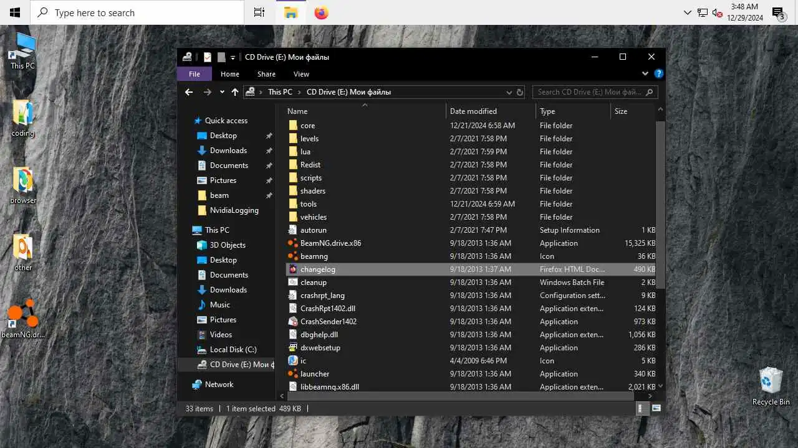798x448 pixels.
Task: Sort by the Size column header
Action: (x=633, y=111)
